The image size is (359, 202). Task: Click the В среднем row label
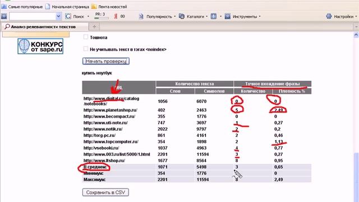pos(95,167)
